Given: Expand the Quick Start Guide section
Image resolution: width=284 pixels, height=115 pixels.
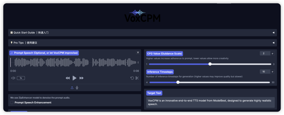Looking at the screenshot, I should coord(142,33).
